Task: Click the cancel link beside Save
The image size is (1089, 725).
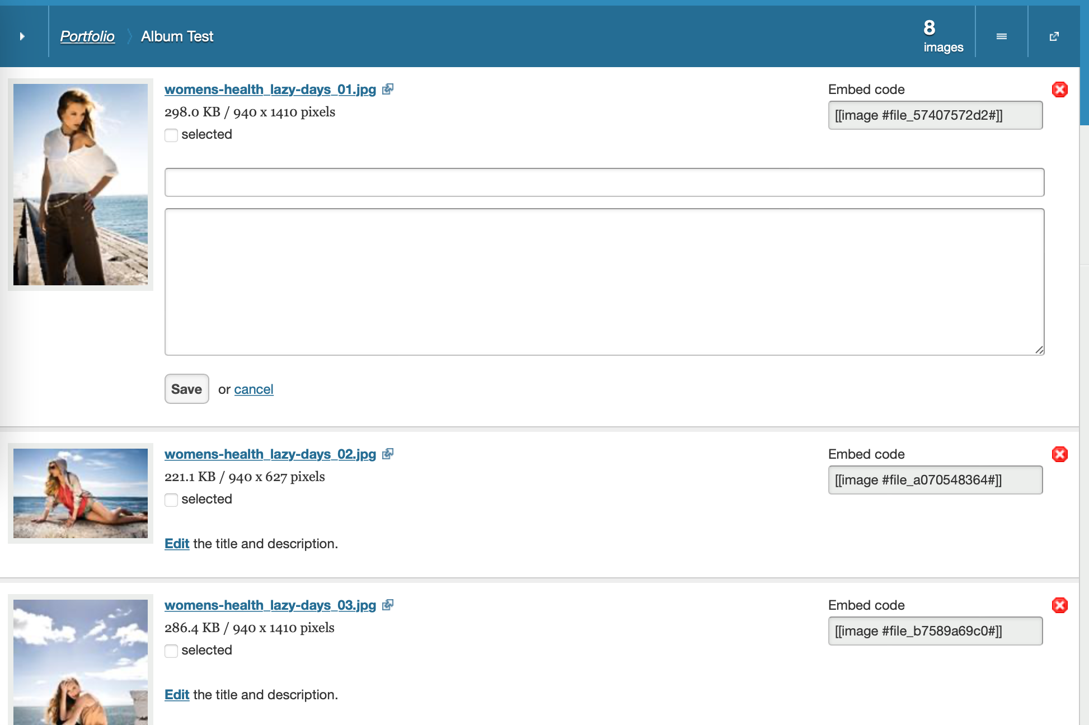Action: pyautogui.click(x=254, y=389)
